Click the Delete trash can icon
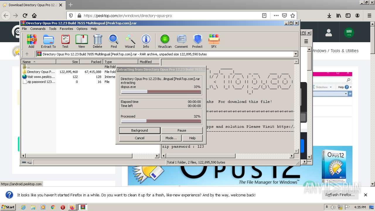375x211 pixels. (98, 41)
